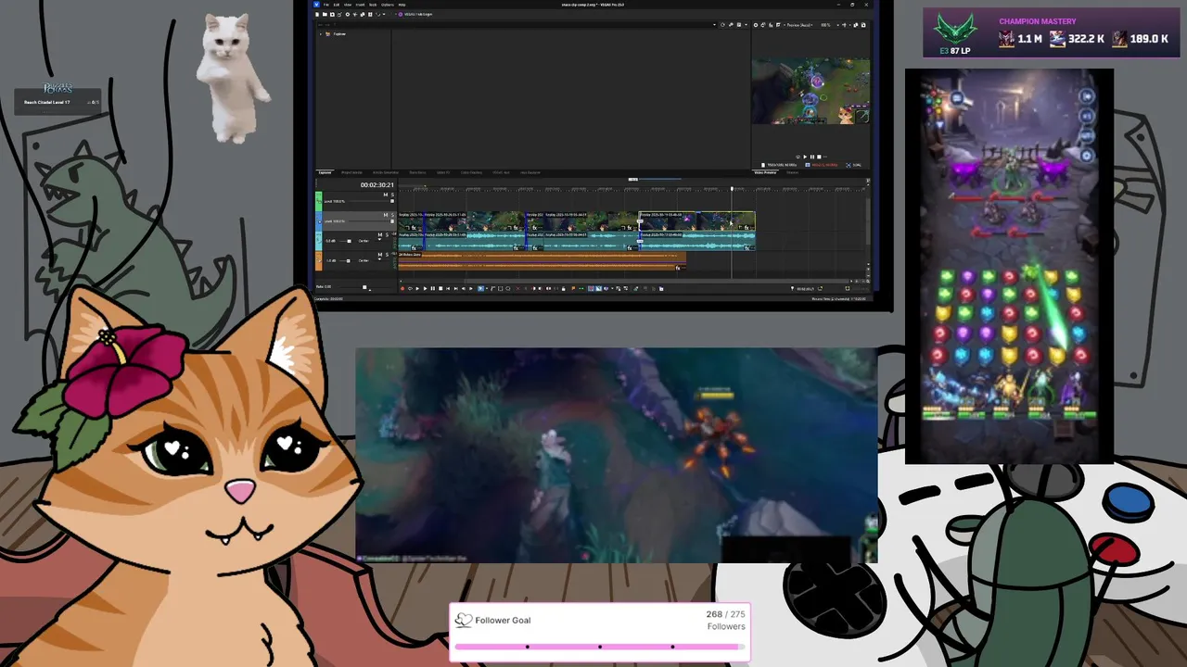The width and height of the screenshot is (1187, 667).
Task: Adjust the playback Rate slider
Action: (364, 286)
